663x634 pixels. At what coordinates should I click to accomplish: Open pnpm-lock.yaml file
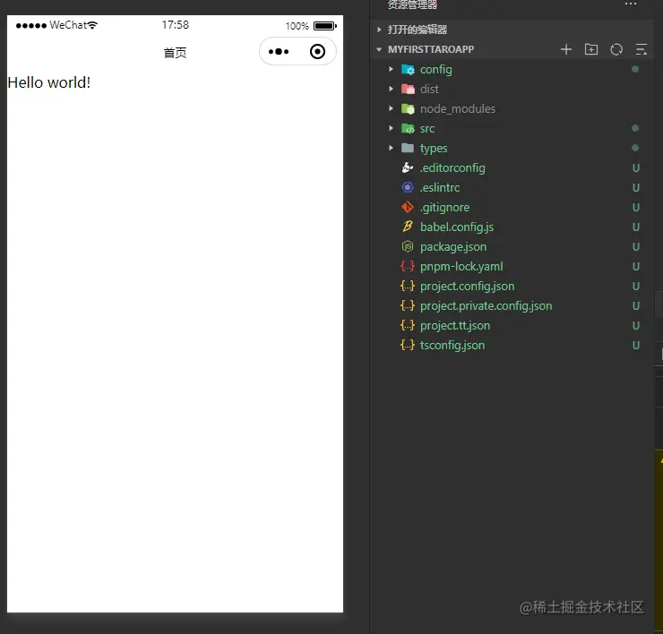(461, 267)
